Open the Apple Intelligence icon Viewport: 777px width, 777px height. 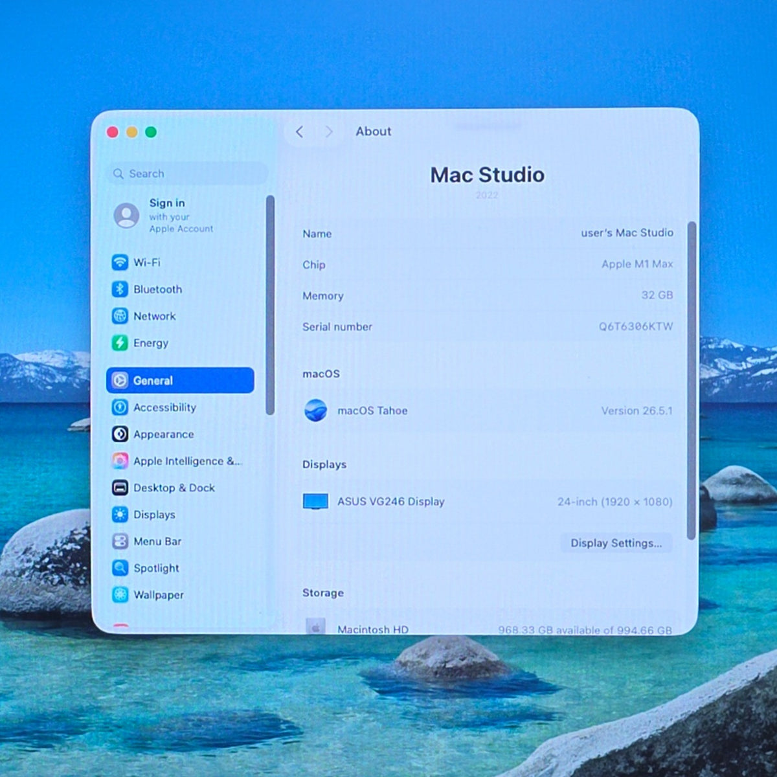[120, 461]
